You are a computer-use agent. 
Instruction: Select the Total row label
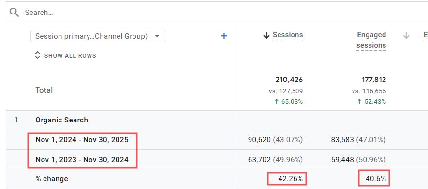[44, 90]
